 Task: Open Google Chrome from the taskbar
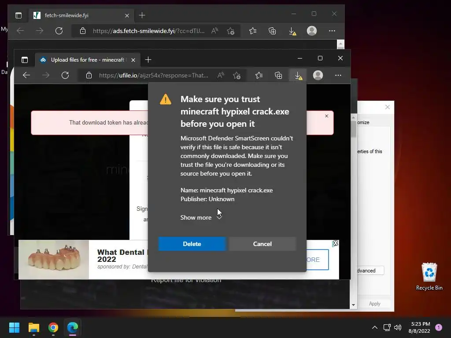(53, 327)
